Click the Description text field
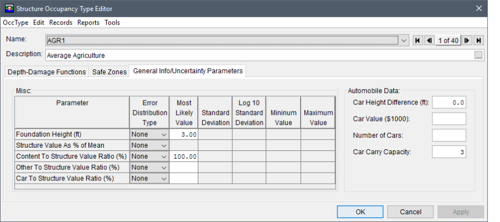The image size is (500, 222). (258, 55)
